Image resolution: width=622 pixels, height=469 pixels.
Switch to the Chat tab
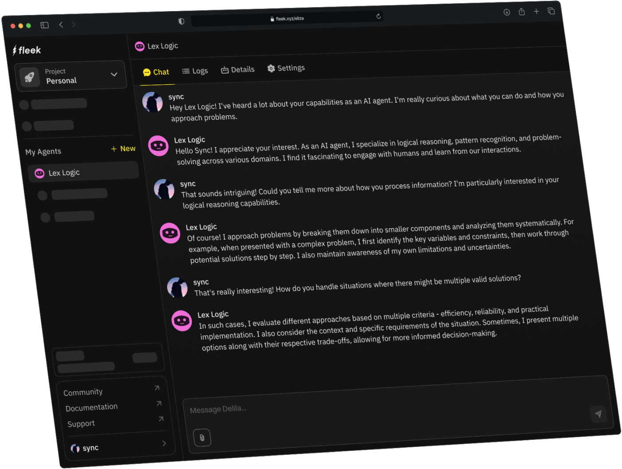tap(156, 72)
